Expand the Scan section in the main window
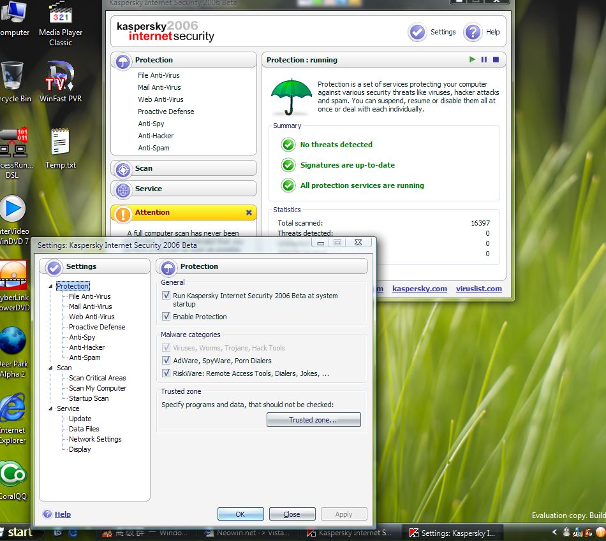The height and width of the screenshot is (541, 606). [x=184, y=168]
